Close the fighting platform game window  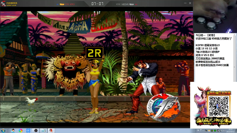pos(190,3)
